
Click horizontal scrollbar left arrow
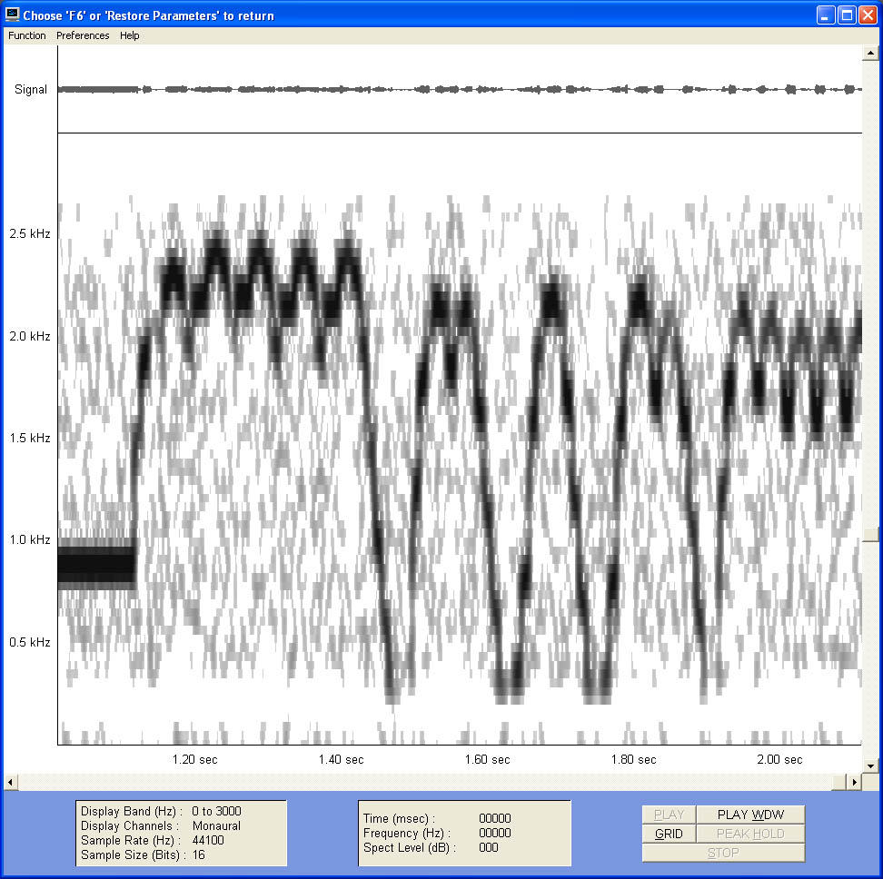10,782
